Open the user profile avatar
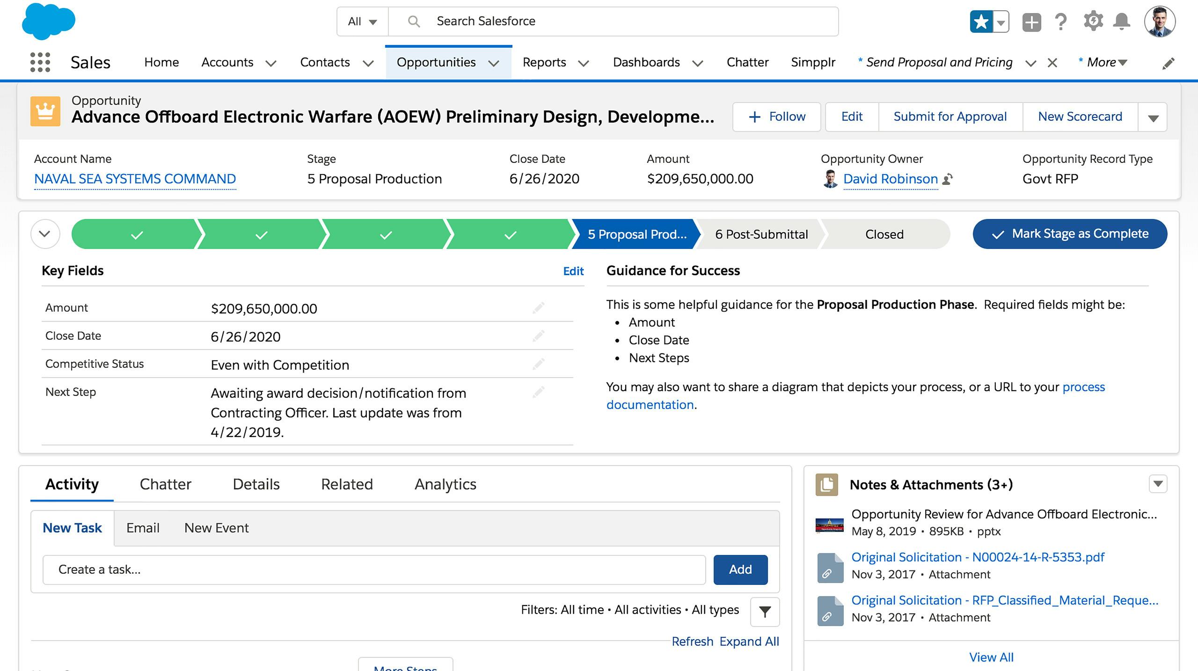1198x671 pixels. [x=1160, y=22]
